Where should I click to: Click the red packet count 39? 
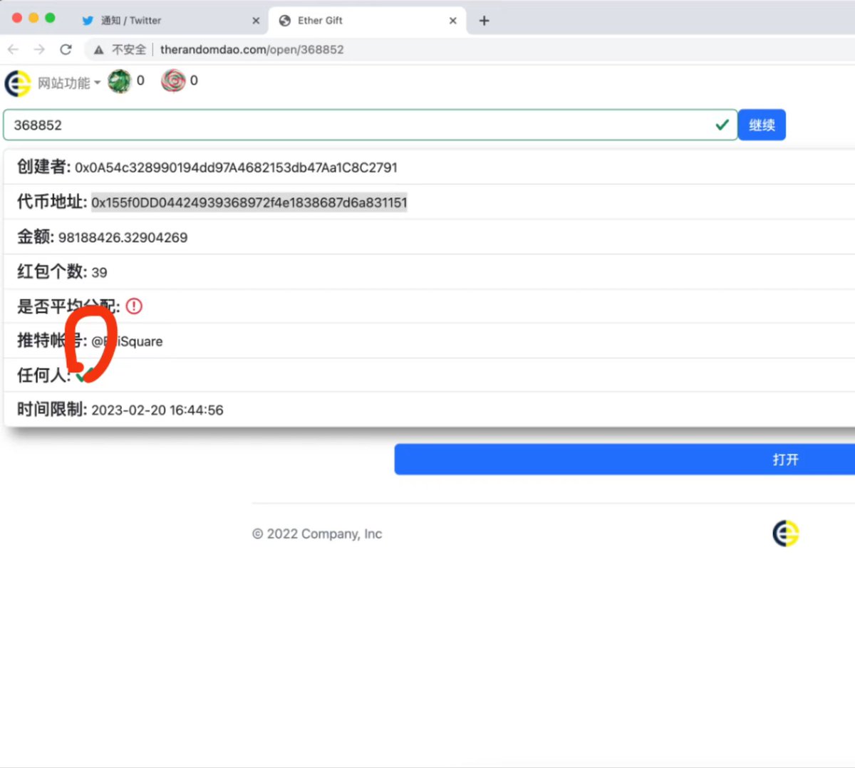click(99, 272)
